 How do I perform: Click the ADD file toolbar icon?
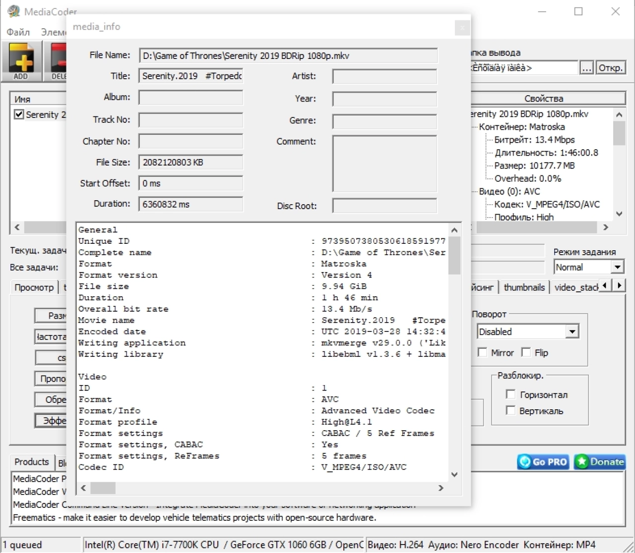21,61
